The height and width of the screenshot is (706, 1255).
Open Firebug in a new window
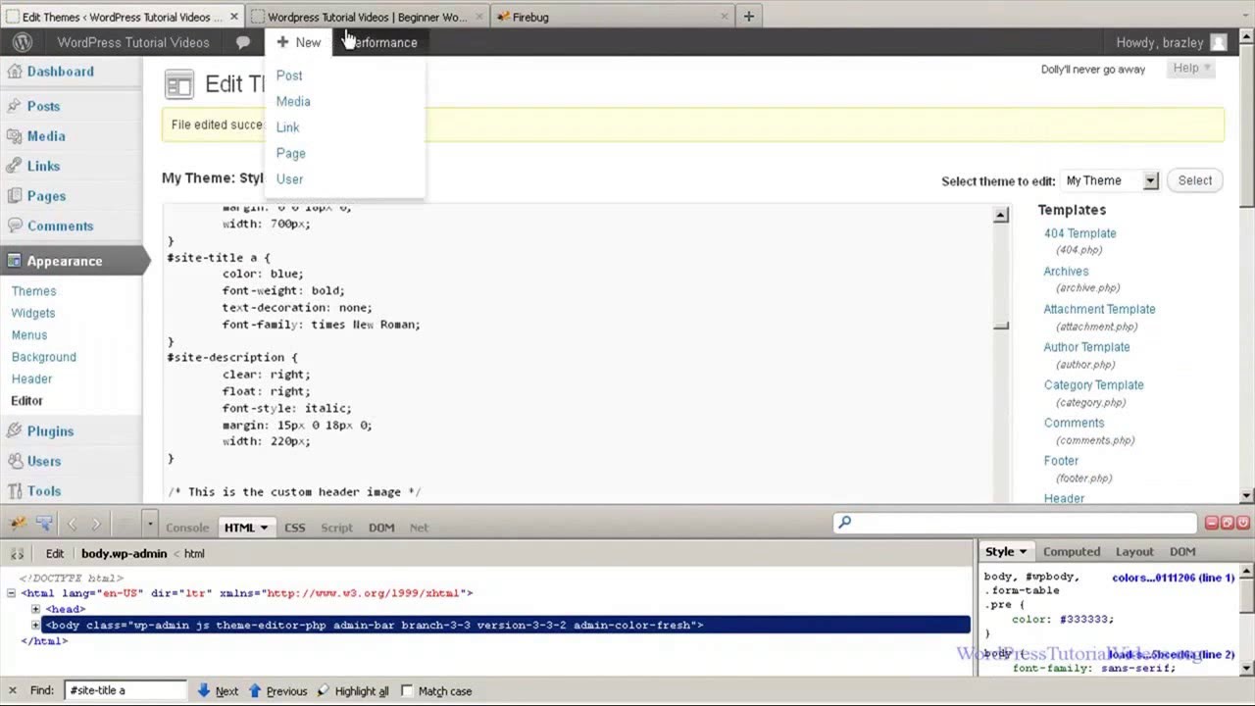pyautogui.click(x=1227, y=524)
